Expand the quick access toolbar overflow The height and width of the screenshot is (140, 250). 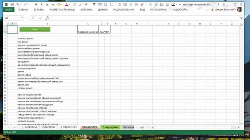pyautogui.click(x=180, y=5)
